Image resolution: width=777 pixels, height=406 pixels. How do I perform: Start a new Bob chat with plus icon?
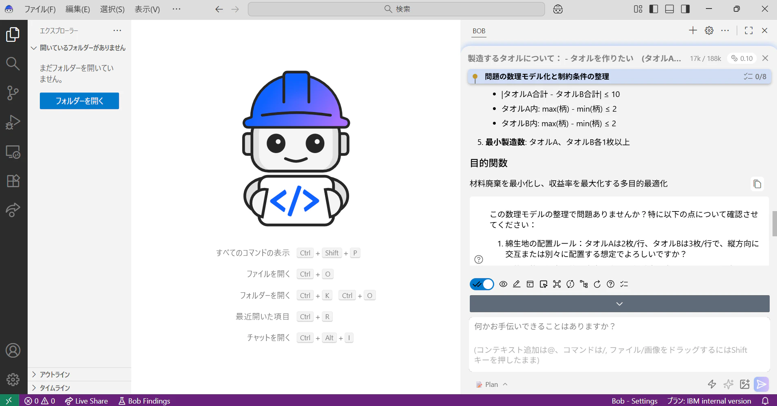(693, 30)
